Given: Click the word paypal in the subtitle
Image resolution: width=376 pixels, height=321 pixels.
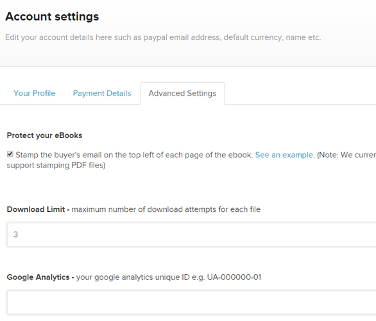Looking at the screenshot, I should (x=155, y=37).
